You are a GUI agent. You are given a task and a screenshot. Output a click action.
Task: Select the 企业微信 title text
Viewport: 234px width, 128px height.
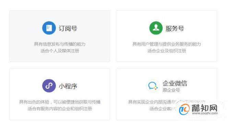point(175,83)
